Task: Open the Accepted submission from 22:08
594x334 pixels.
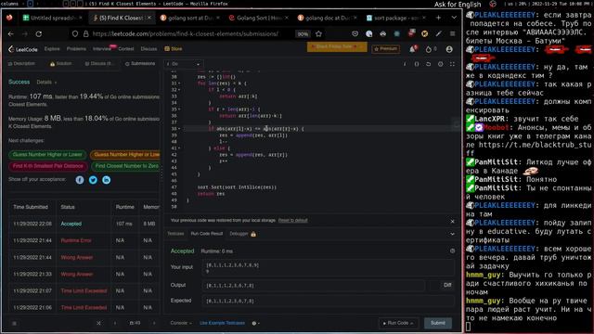Action: coord(71,224)
